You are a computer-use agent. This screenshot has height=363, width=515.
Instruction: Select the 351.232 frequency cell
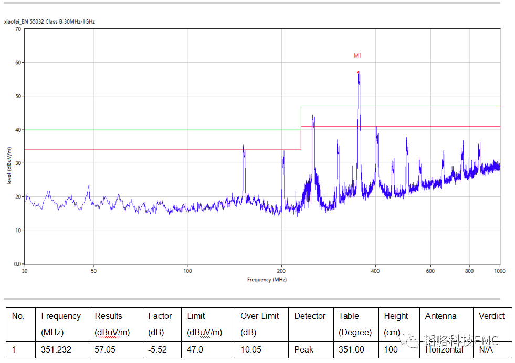coord(56,349)
